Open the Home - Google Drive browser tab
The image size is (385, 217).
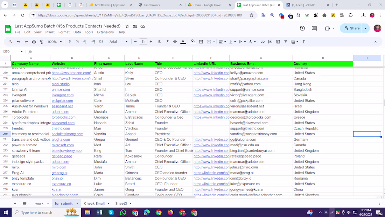pyautogui.click(x=209, y=5)
